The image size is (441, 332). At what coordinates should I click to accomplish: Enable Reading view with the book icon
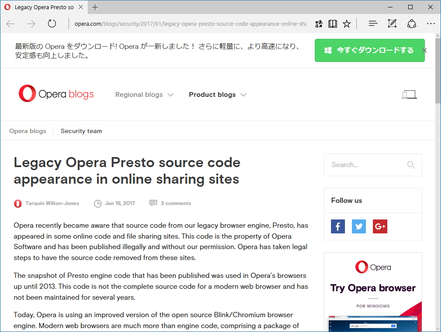pyautogui.click(x=332, y=24)
